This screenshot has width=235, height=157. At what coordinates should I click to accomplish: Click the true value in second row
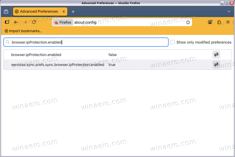click(112, 65)
